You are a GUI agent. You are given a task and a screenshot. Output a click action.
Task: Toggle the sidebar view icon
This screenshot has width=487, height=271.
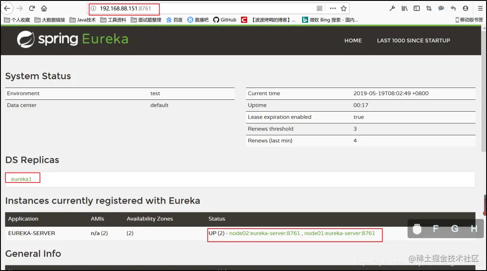(x=417, y=8)
